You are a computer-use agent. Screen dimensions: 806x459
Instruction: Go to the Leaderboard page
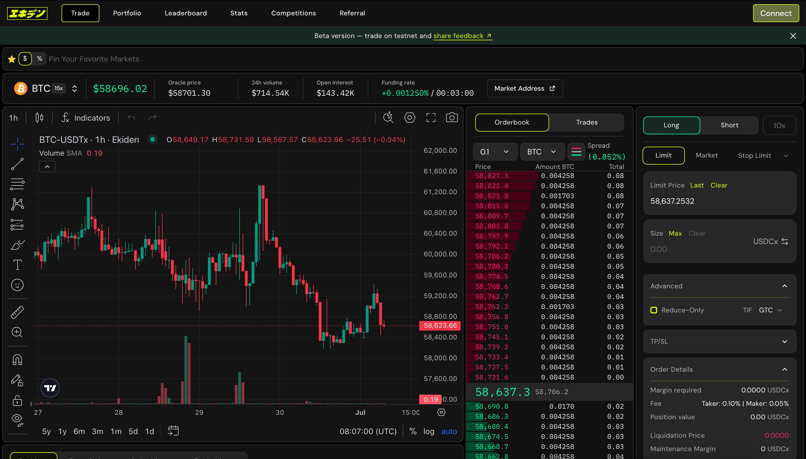[x=186, y=13]
